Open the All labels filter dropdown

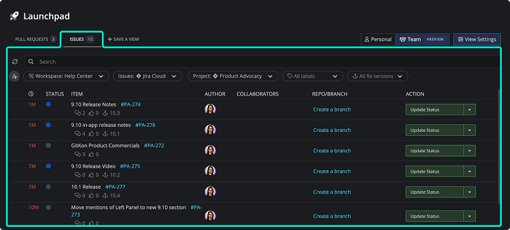[312, 76]
